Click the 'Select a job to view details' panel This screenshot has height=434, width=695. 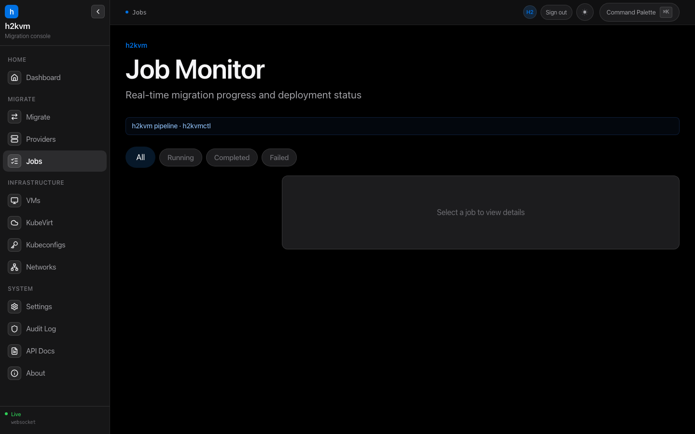tap(481, 212)
